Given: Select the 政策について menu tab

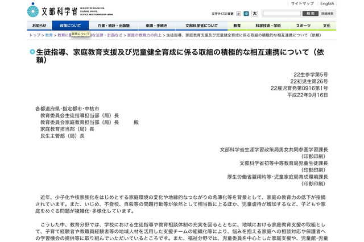Looking at the screenshot, I should (x=71, y=26).
